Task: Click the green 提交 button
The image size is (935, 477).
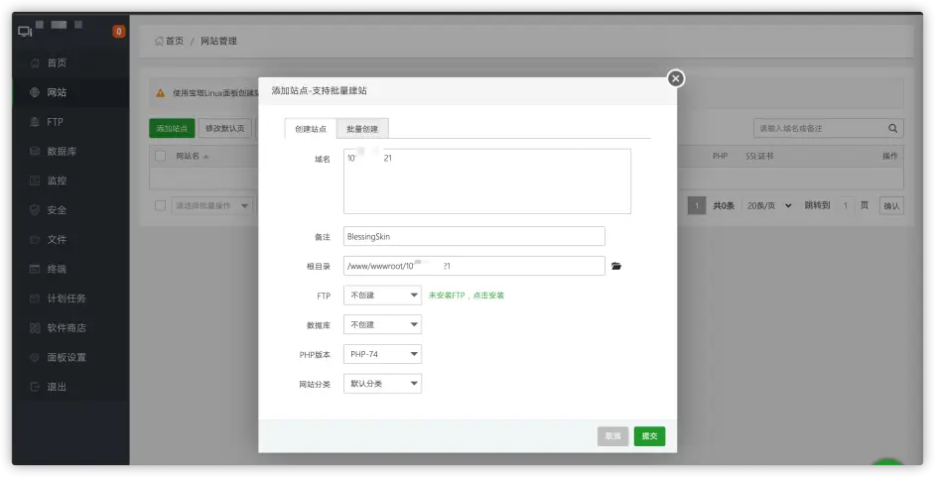Action: [649, 436]
